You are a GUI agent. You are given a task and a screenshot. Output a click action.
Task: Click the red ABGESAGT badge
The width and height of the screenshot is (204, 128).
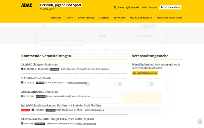[x=26, y=110]
